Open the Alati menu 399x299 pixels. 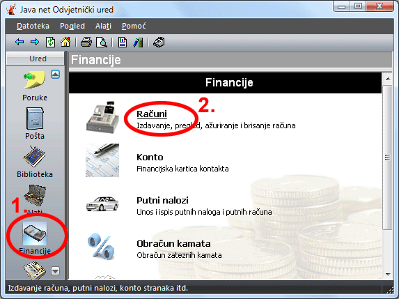[103, 26]
